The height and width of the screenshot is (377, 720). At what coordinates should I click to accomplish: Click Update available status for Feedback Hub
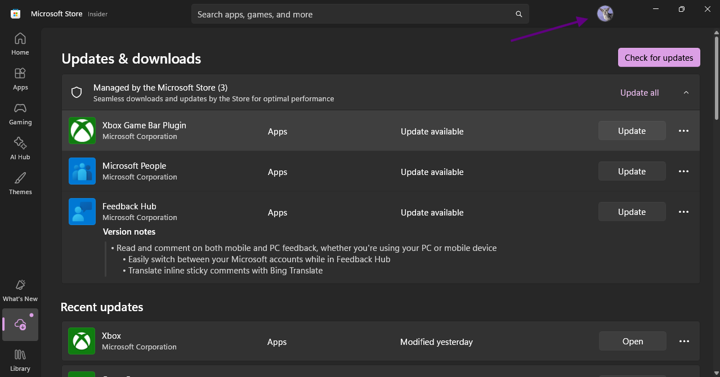tap(432, 213)
